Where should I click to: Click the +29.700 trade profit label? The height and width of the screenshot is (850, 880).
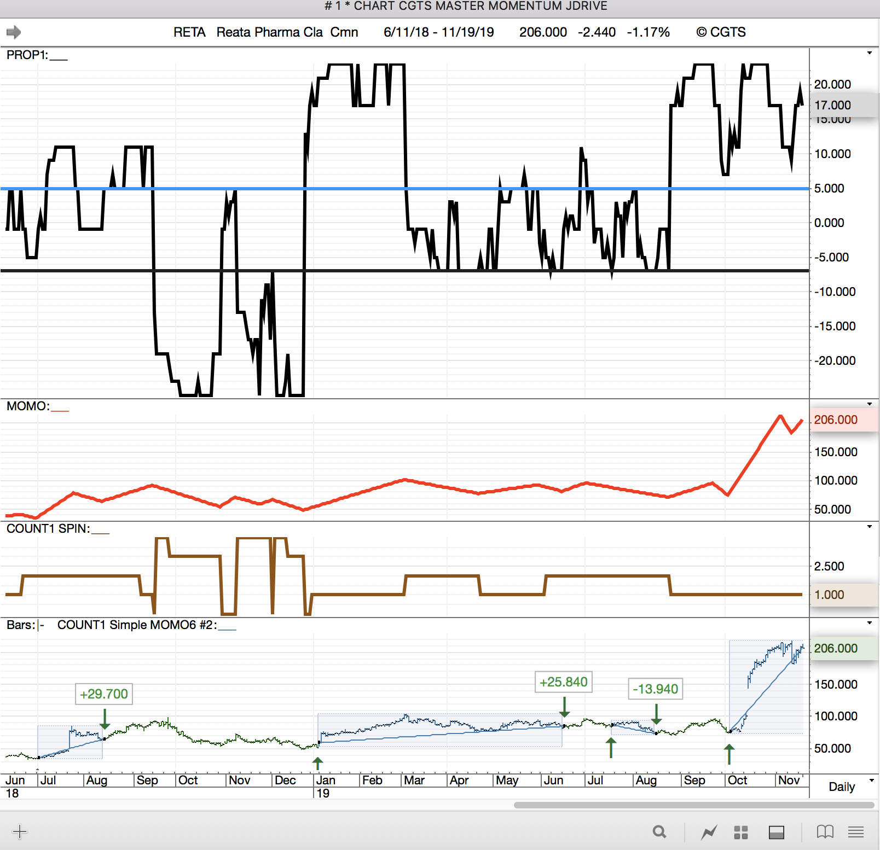[x=104, y=694]
